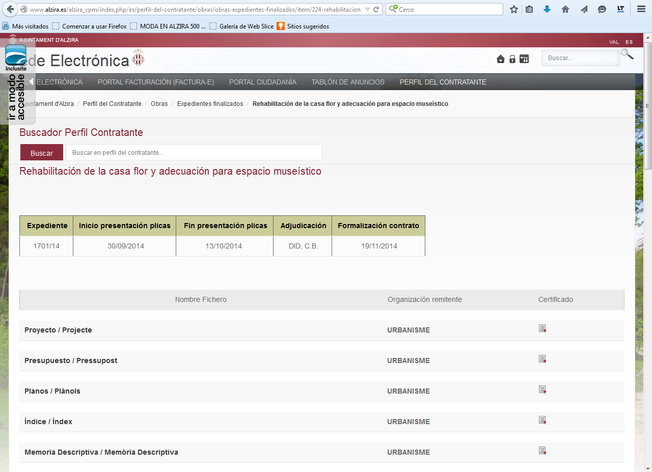This screenshot has height=472, width=652.
Task: Switch the site language to VAL
Action: click(x=614, y=42)
